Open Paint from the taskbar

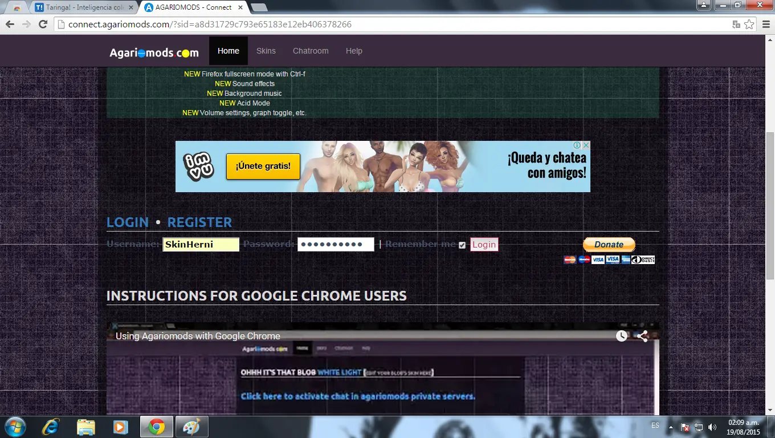click(191, 427)
